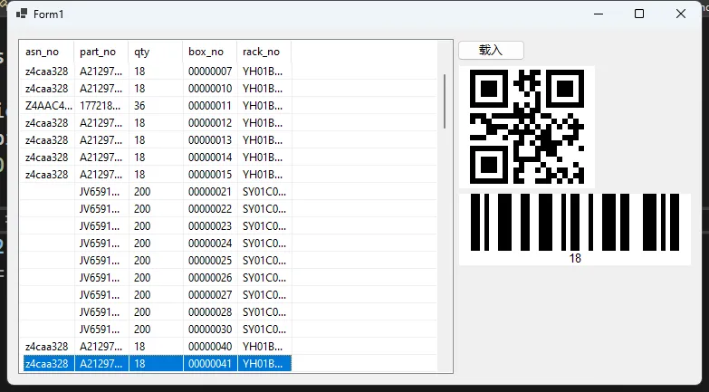The image size is (709, 392).
Task: Maximize the Form1 window
Action: pyautogui.click(x=639, y=14)
